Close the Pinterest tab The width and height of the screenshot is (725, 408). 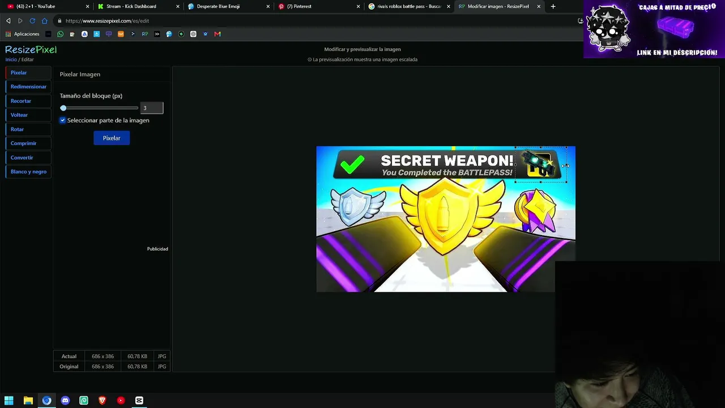tap(358, 6)
